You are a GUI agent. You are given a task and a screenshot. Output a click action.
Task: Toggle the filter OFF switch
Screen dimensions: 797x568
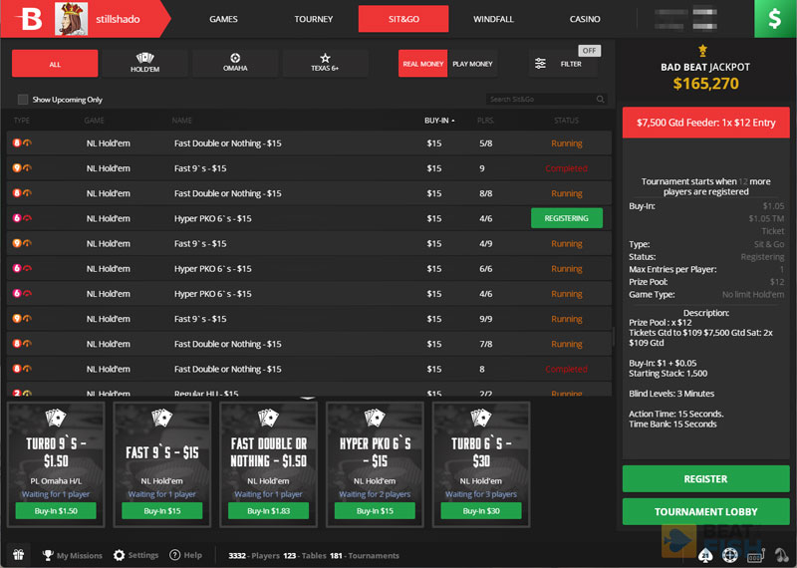[x=589, y=51]
